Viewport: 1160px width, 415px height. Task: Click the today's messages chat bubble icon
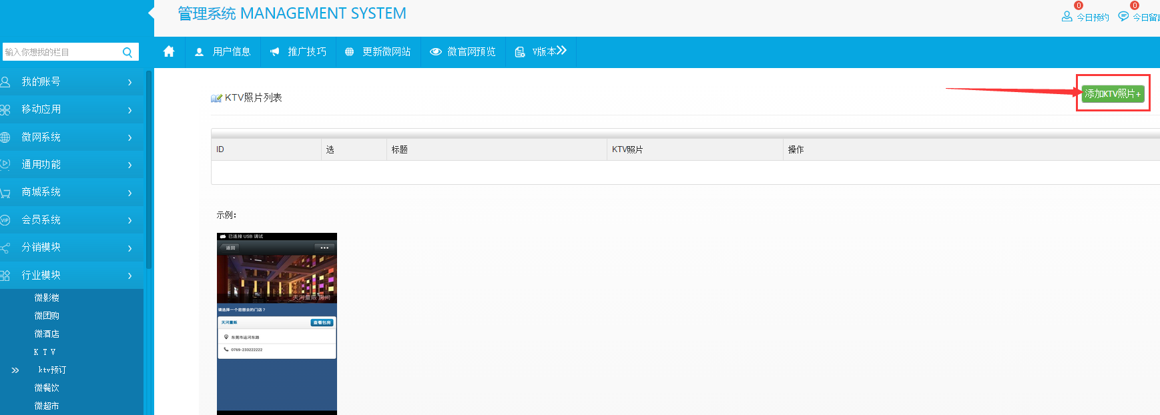tap(1123, 17)
